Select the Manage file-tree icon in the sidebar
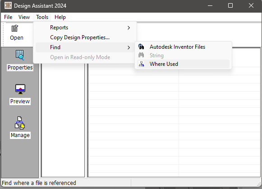Image resolution: width=262 pixels, height=189 pixels. point(20,123)
